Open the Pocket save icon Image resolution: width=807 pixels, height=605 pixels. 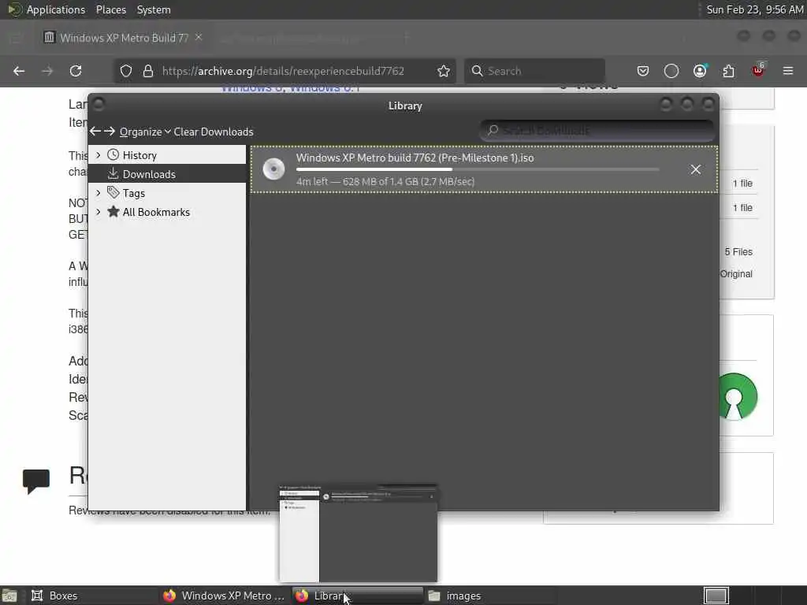[x=643, y=71]
